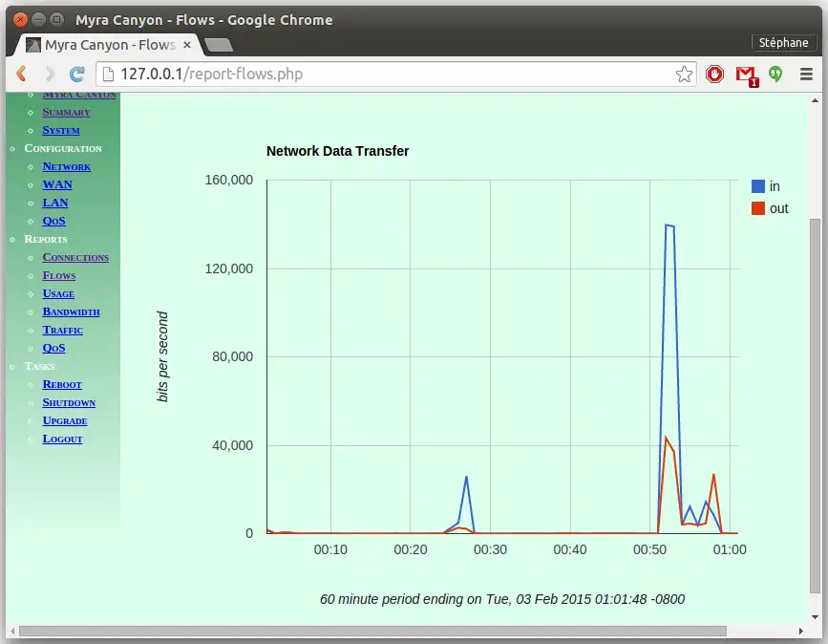Click the Stéphane profile button
The image size is (828, 644).
[x=783, y=42]
